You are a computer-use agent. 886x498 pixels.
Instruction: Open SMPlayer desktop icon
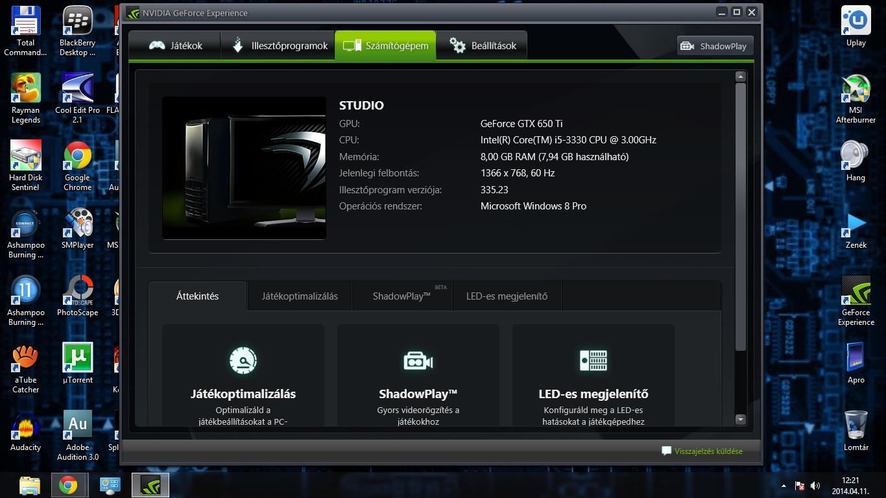pos(77,228)
